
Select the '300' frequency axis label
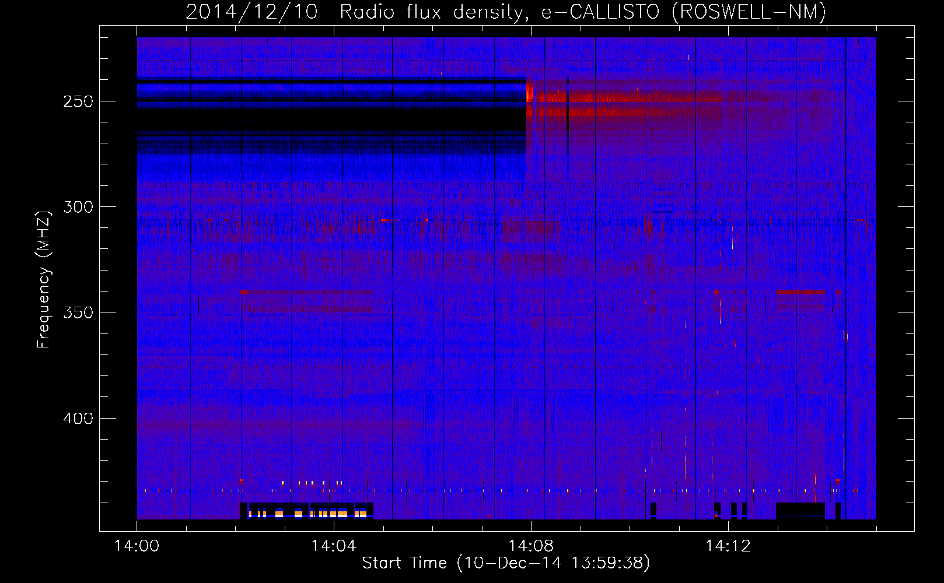click(x=79, y=207)
